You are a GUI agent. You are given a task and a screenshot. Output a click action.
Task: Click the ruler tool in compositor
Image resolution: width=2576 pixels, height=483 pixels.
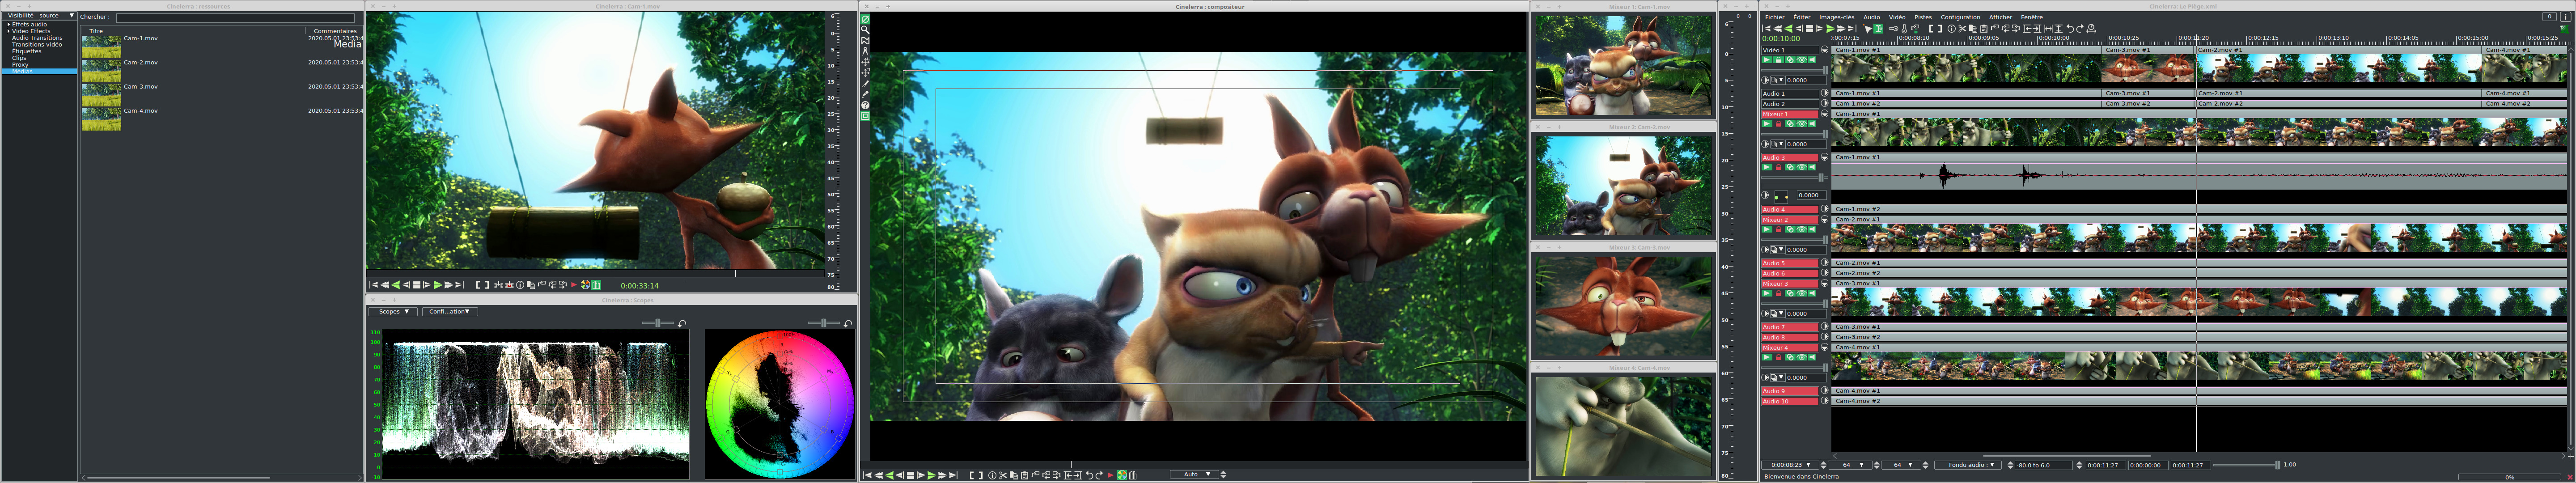[x=865, y=51]
